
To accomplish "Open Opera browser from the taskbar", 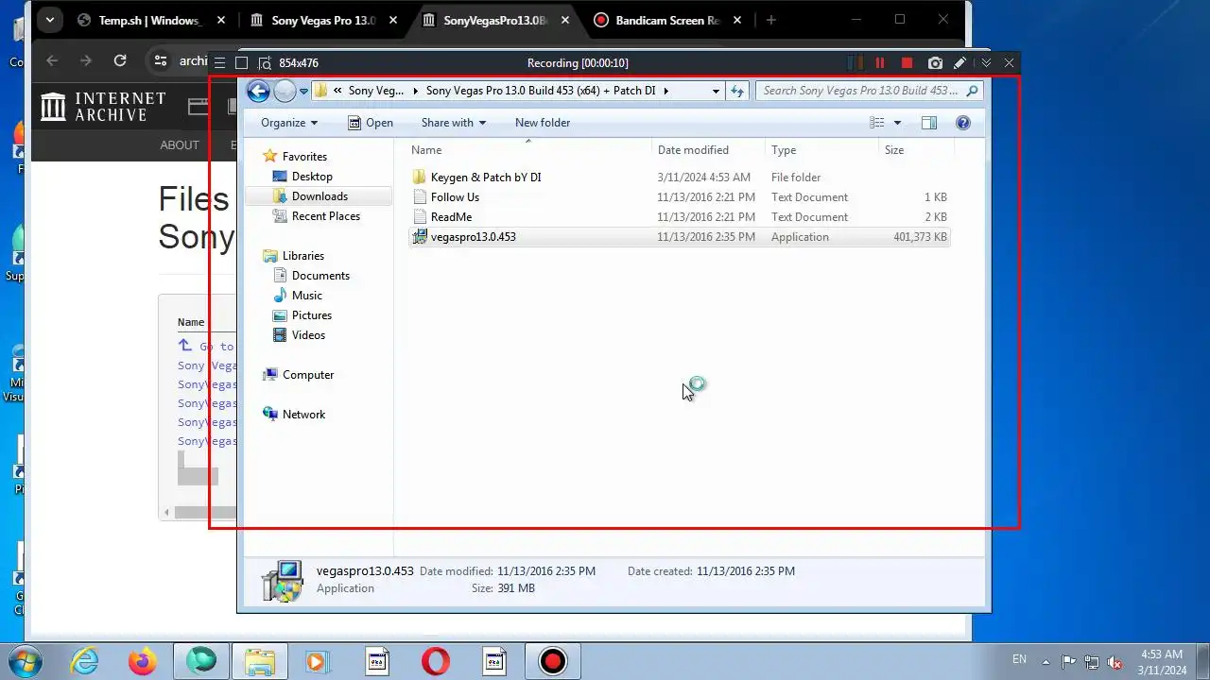I will coord(436,661).
